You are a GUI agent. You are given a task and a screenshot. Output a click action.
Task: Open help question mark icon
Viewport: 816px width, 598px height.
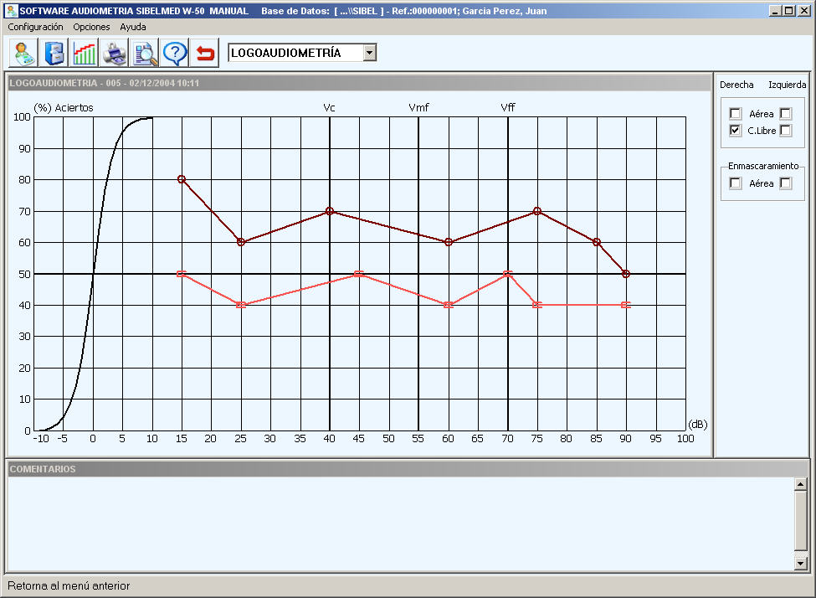tap(174, 53)
